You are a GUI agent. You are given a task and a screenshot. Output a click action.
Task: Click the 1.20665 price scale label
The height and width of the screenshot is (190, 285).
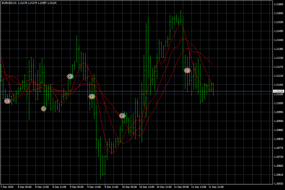279,166
